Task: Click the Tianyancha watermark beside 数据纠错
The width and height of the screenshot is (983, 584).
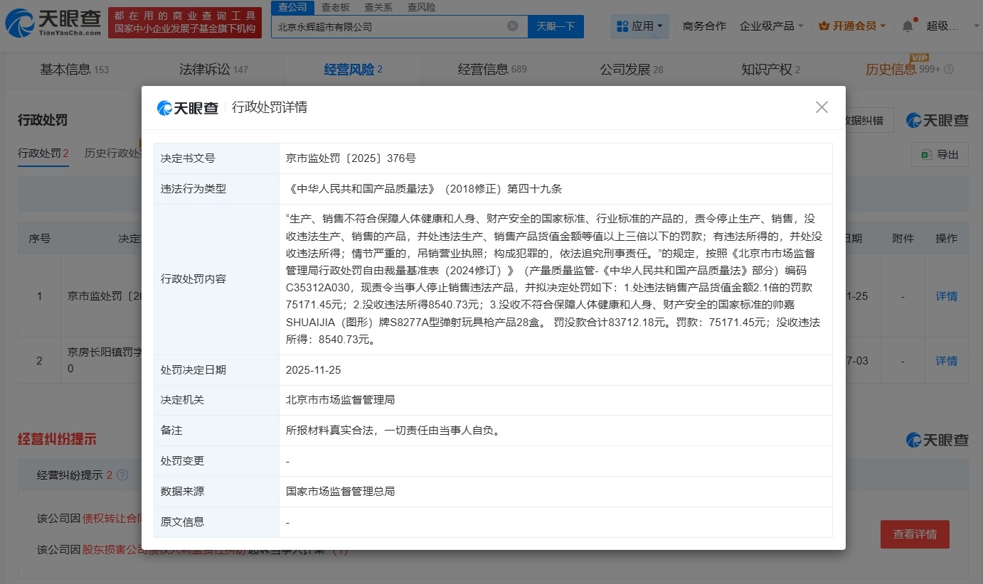Action: [x=936, y=120]
